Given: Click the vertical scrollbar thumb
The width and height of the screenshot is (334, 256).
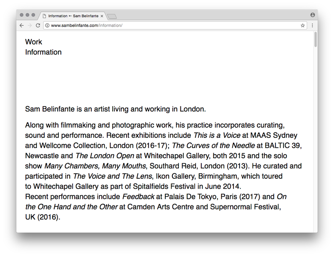Looking at the screenshot, I should pos(316,39).
